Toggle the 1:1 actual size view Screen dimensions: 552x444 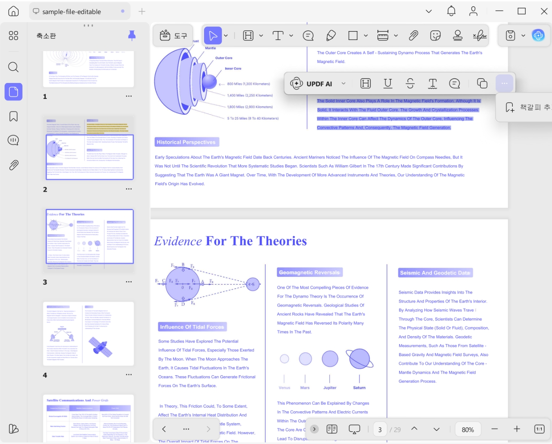pyautogui.click(x=539, y=429)
